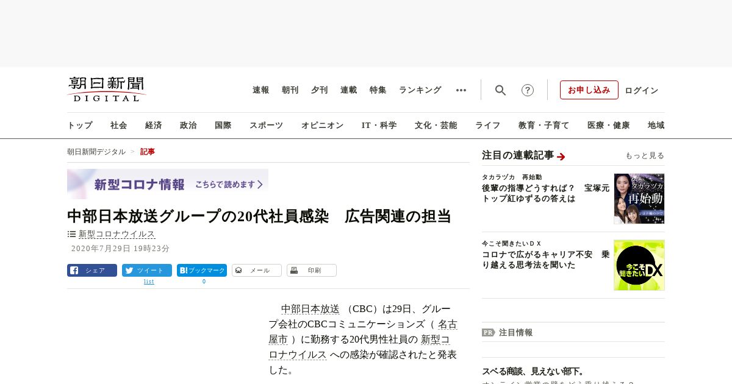The height and width of the screenshot is (384, 732).
Task: Open the 後輩の指導どうすれば article link
Action: tap(545, 193)
